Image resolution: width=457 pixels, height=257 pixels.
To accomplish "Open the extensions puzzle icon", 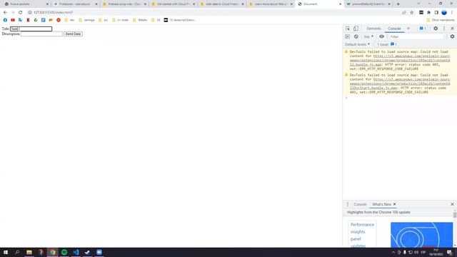I will 428,13.
